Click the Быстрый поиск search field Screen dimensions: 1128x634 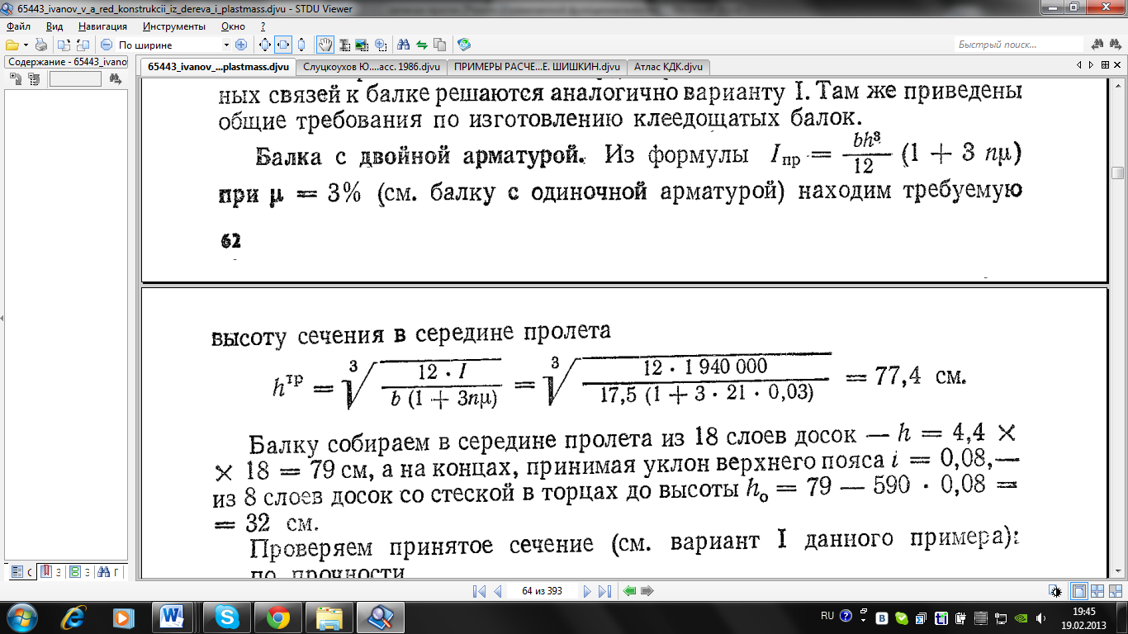tap(1018, 45)
